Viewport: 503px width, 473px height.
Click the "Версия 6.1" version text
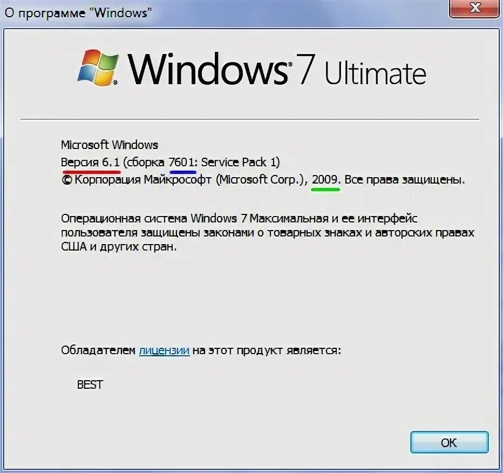(x=90, y=163)
